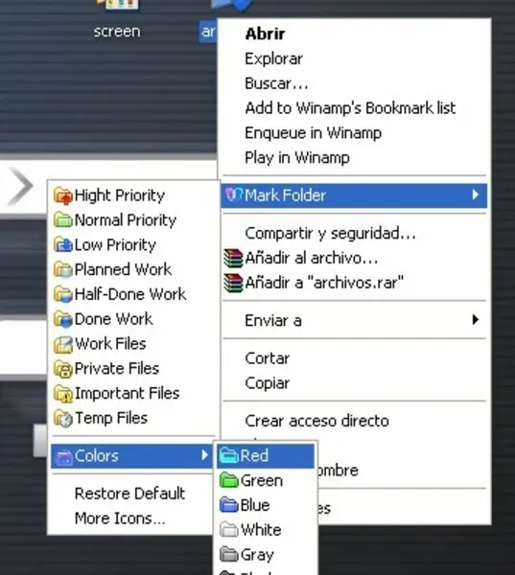Click the 'Work Files' label text
This screenshot has width=515, height=575.
click(110, 344)
